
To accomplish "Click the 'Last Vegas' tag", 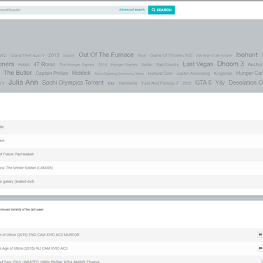I will click(x=198, y=64).
